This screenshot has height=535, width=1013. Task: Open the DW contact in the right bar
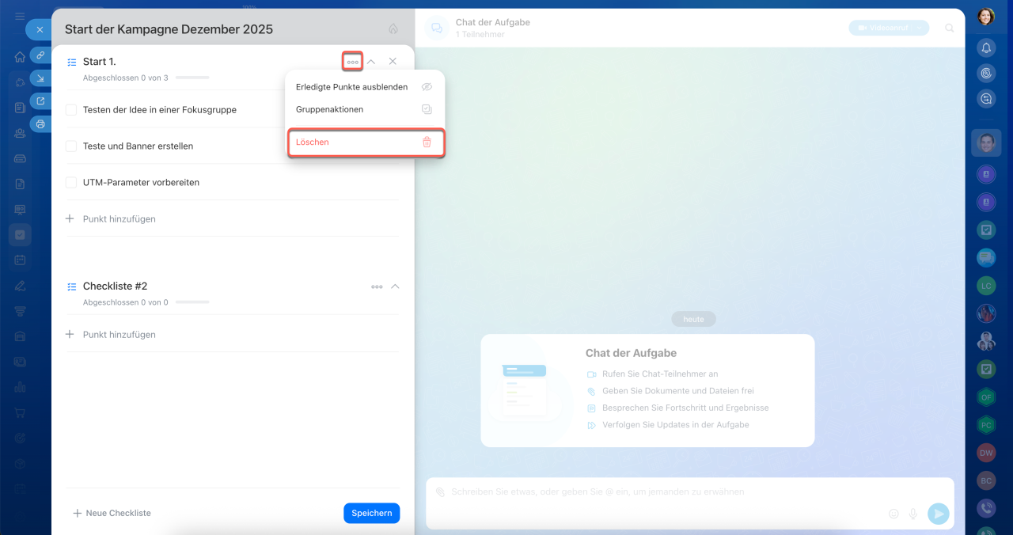pos(986,453)
